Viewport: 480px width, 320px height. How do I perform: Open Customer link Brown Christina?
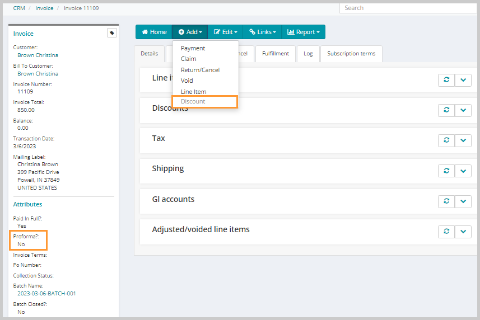(38, 55)
